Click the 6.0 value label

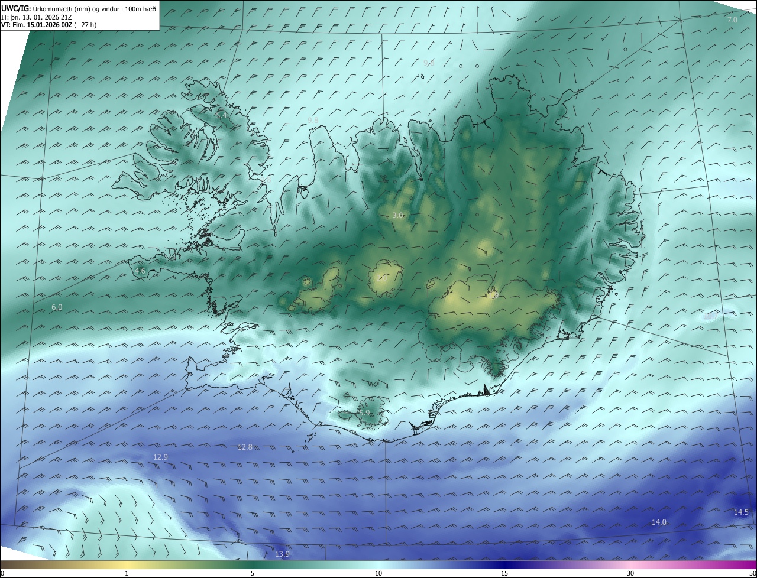coord(57,307)
